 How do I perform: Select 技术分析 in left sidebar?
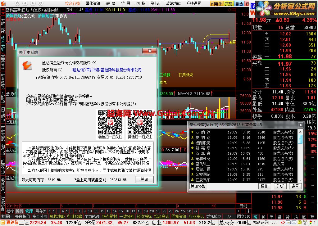point(3,43)
